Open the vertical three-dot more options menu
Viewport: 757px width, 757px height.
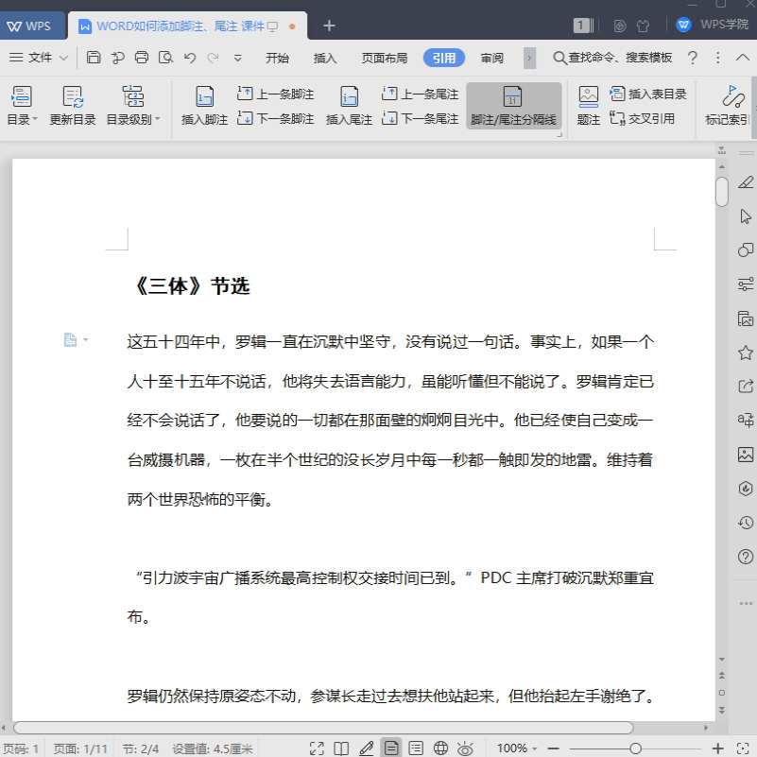718,58
